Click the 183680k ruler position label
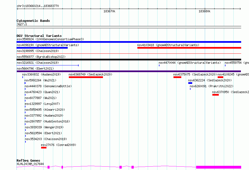 [205, 11]
